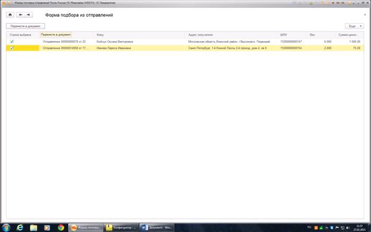Image resolution: width=371 pixels, height=232 pixels.
Task: Sort by 'Строка выбрана' column header
Action: coord(20,35)
